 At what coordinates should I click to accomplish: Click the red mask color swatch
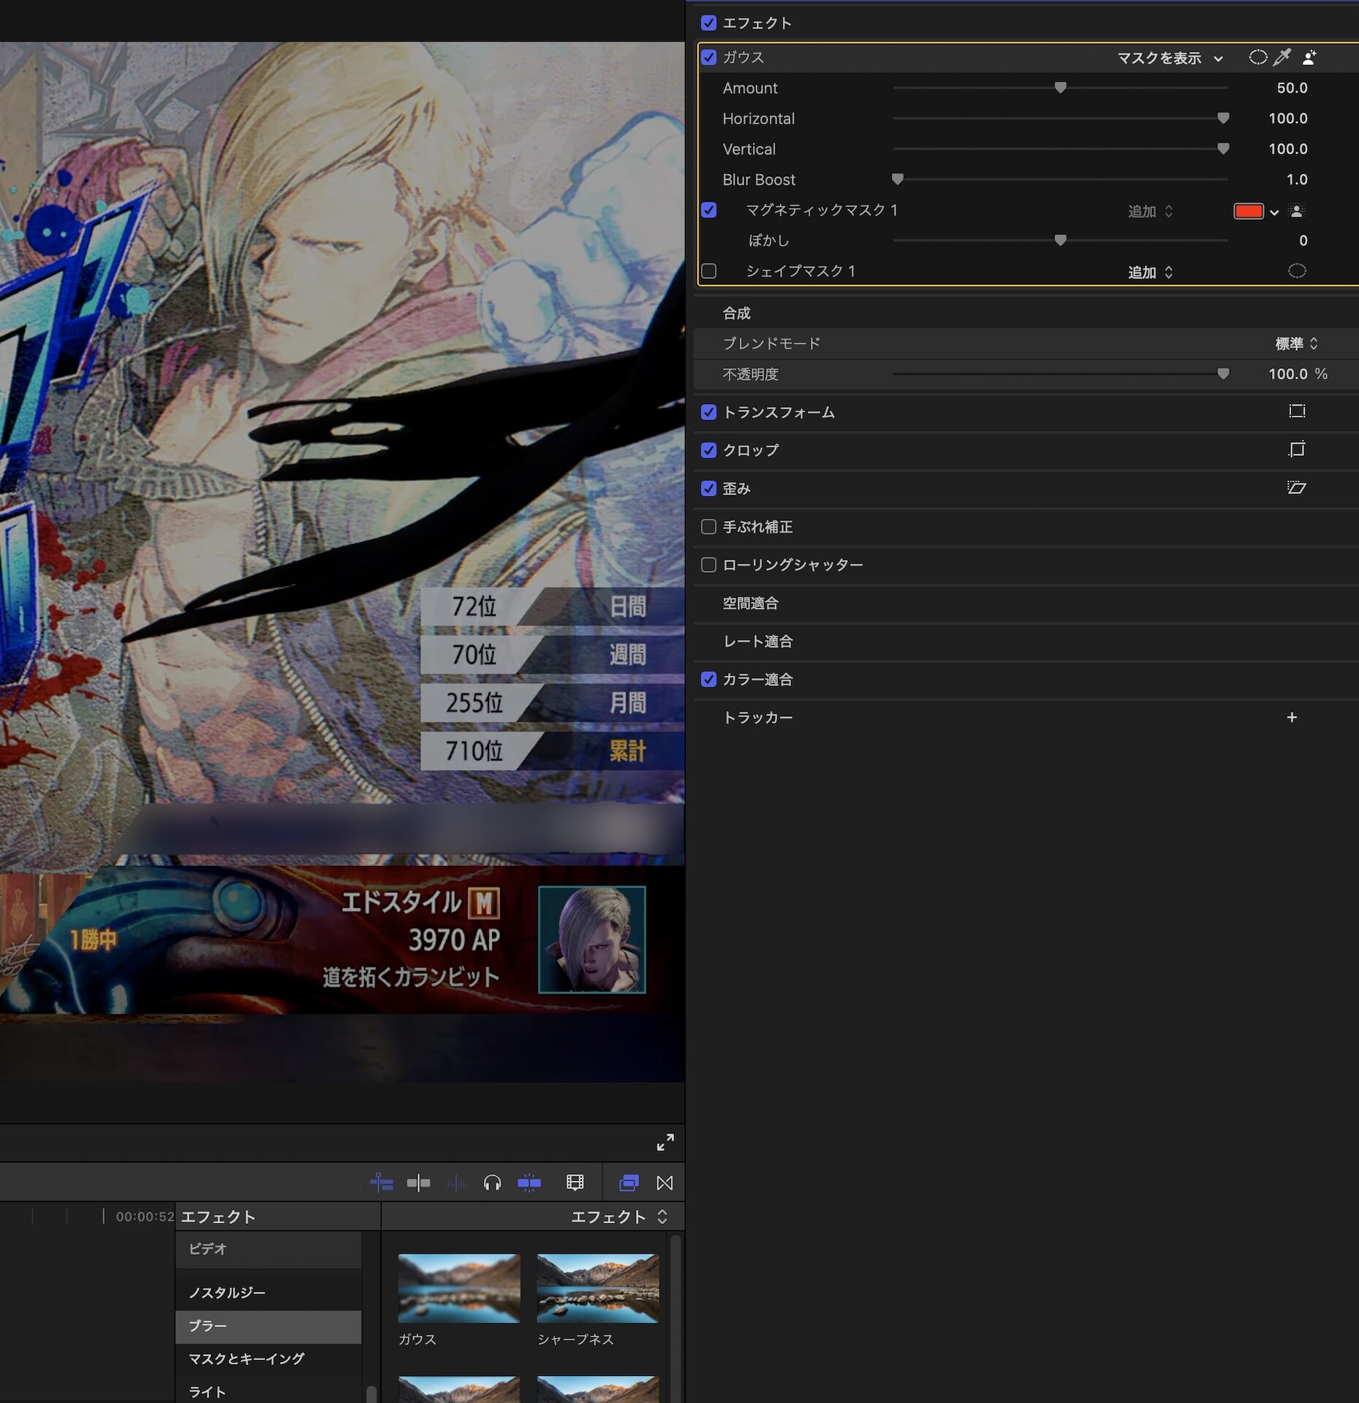point(1248,211)
